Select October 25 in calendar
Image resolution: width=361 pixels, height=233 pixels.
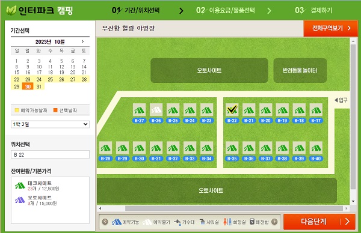[50, 79]
